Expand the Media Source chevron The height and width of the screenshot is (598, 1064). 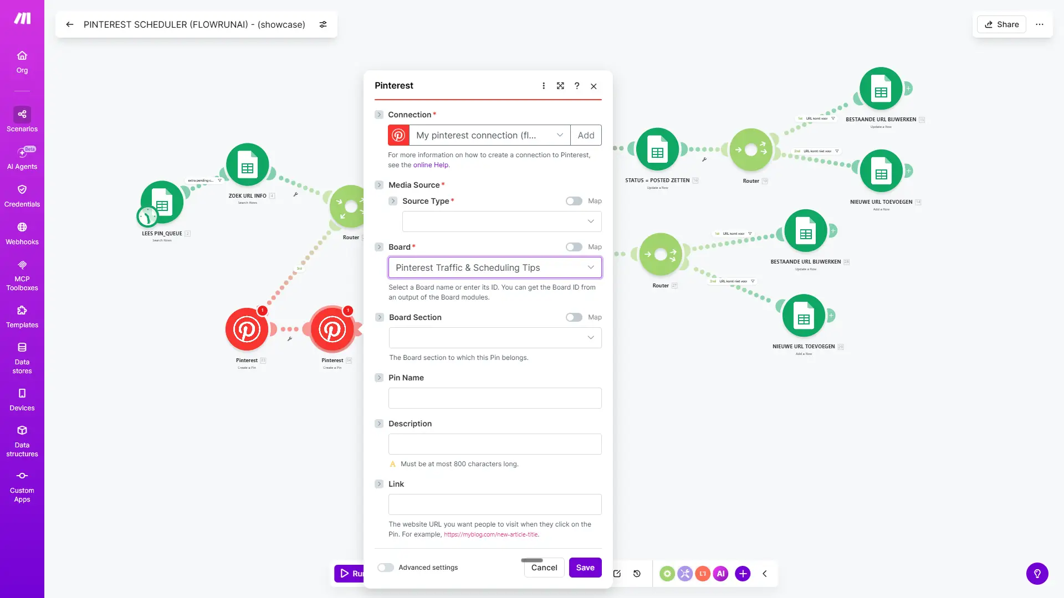click(379, 185)
